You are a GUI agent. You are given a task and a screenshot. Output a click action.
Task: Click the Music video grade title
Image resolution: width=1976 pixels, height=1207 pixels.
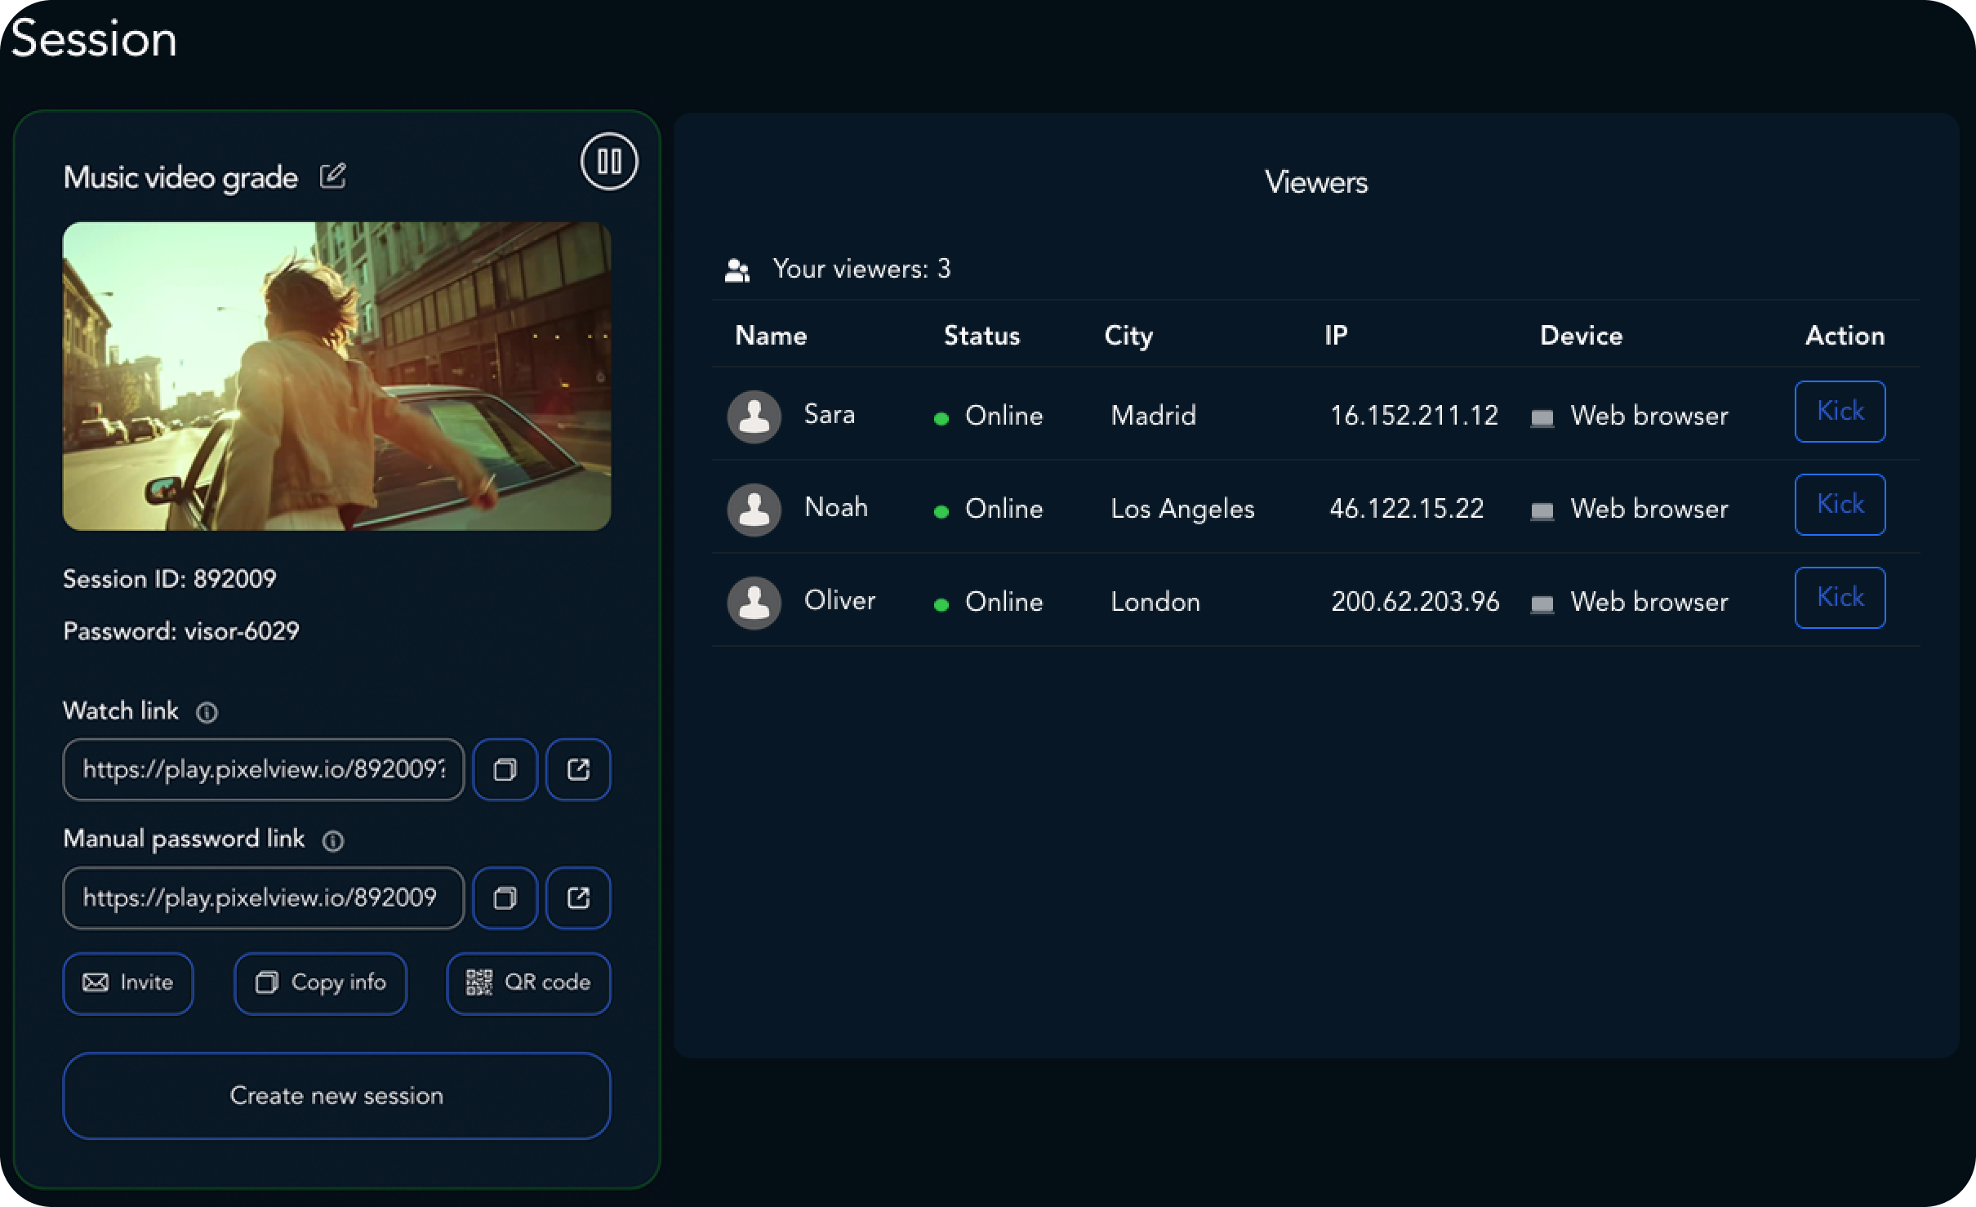click(180, 177)
